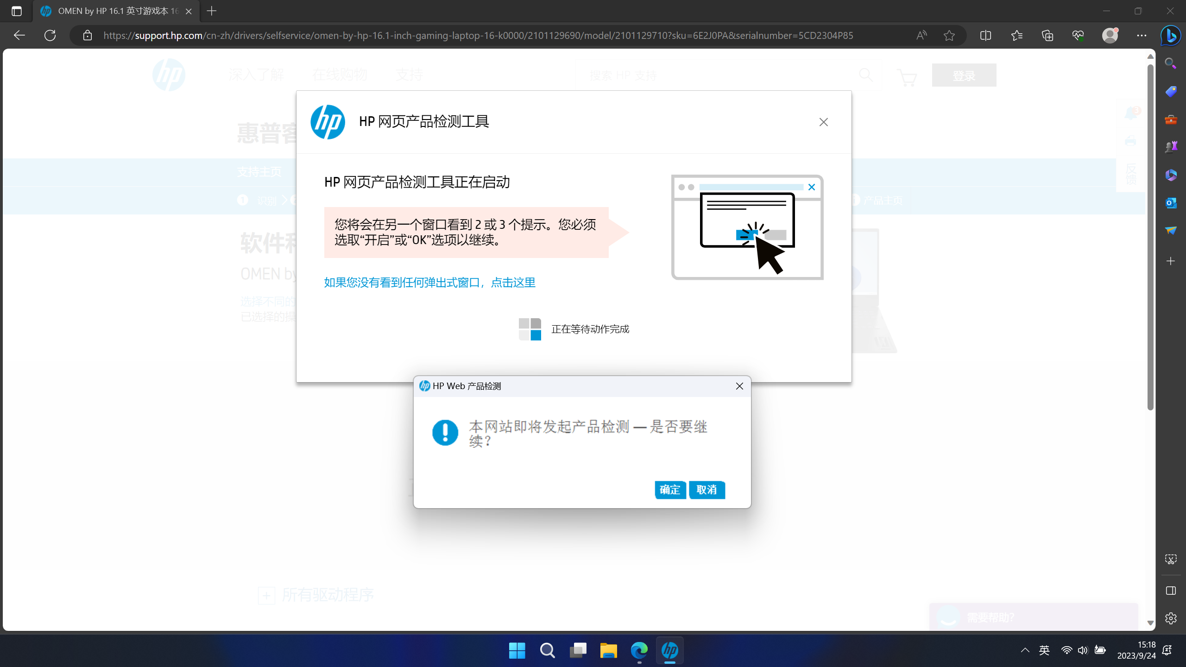Click the browser back arrow
The image size is (1186, 667).
(x=19, y=35)
